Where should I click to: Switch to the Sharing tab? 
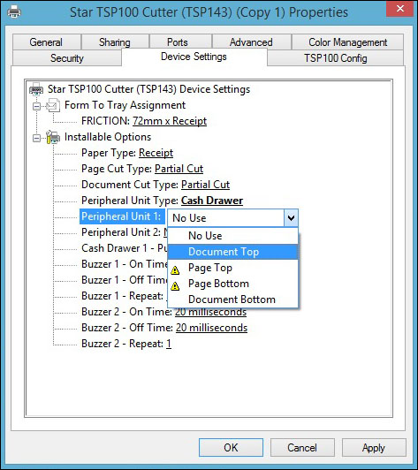115,42
